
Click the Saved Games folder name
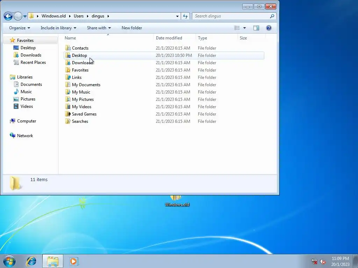tap(84, 114)
